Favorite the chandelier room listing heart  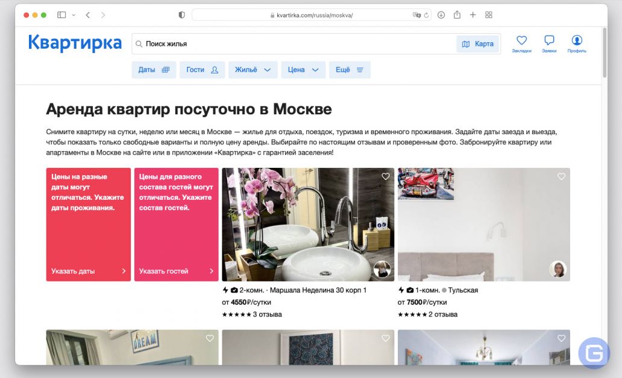[x=561, y=338]
